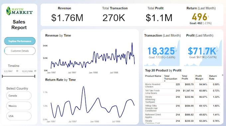
Task: Filter by Mexico country
Action: (19, 106)
